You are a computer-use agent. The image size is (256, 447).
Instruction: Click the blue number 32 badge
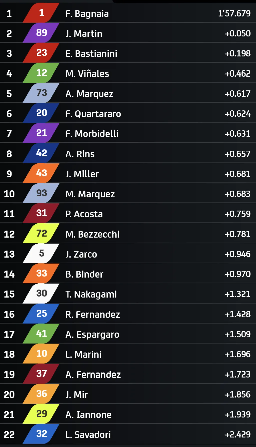click(x=41, y=434)
